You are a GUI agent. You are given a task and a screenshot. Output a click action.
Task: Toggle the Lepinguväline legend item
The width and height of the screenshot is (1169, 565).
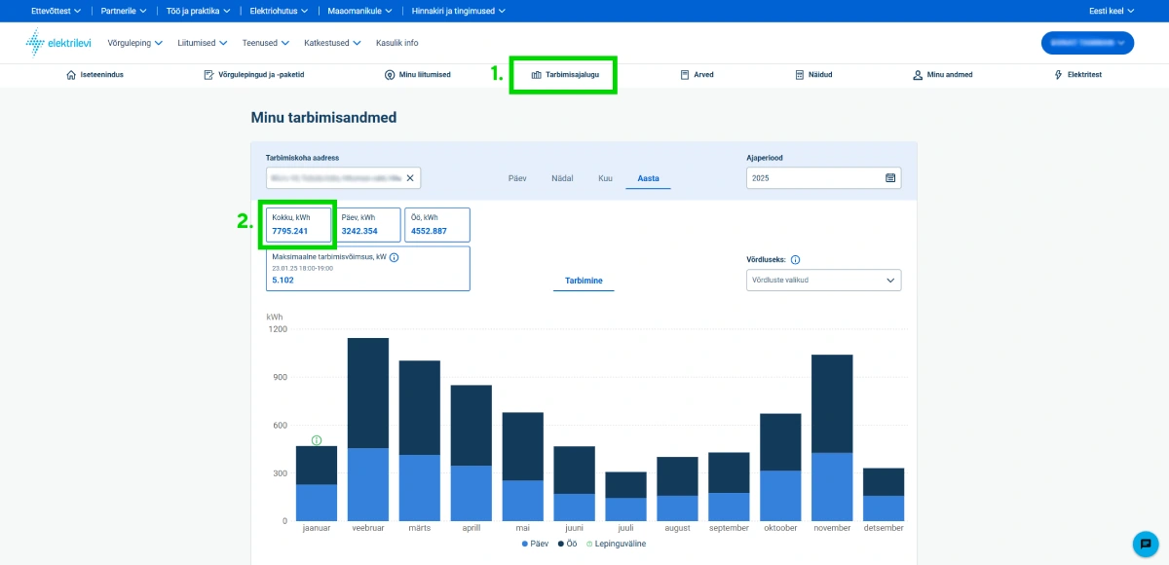618,544
